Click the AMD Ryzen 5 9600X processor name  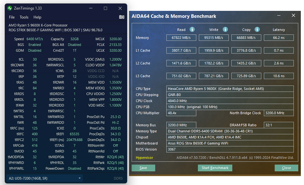coord(38,25)
